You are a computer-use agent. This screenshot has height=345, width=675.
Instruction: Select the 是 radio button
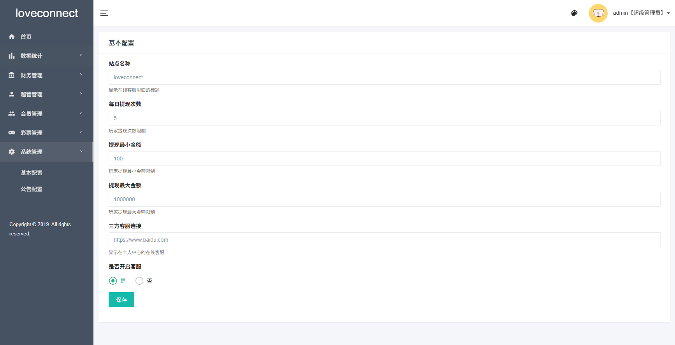pyautogui.click(x=113, y=281)
